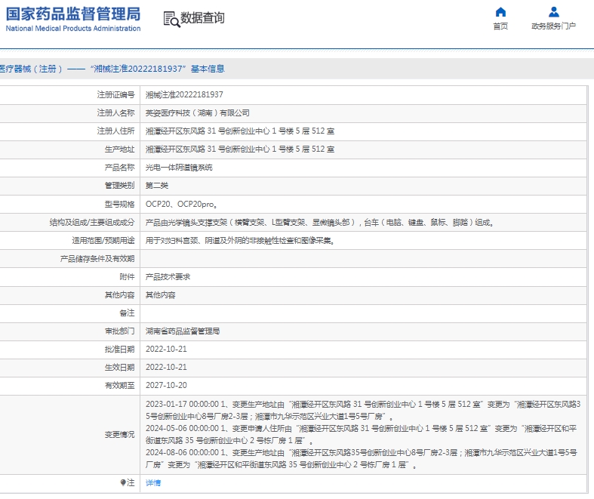Open 其他内容 value link
This screenshot has width=594, height=499.
pos(161,295)
